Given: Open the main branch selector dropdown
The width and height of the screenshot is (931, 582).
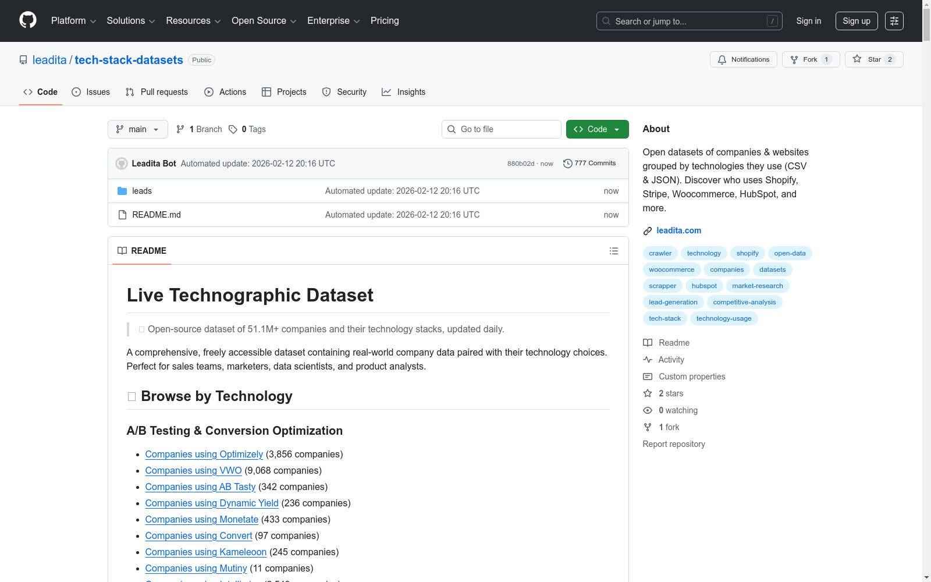Looking at the screenshot, I should [138, 129].
